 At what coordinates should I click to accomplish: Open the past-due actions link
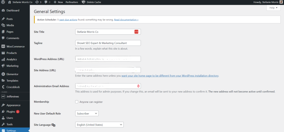pyautogui.click(x=68, y=20)
